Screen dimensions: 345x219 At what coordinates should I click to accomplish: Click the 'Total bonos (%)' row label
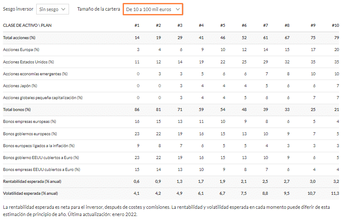pos(17,109)
